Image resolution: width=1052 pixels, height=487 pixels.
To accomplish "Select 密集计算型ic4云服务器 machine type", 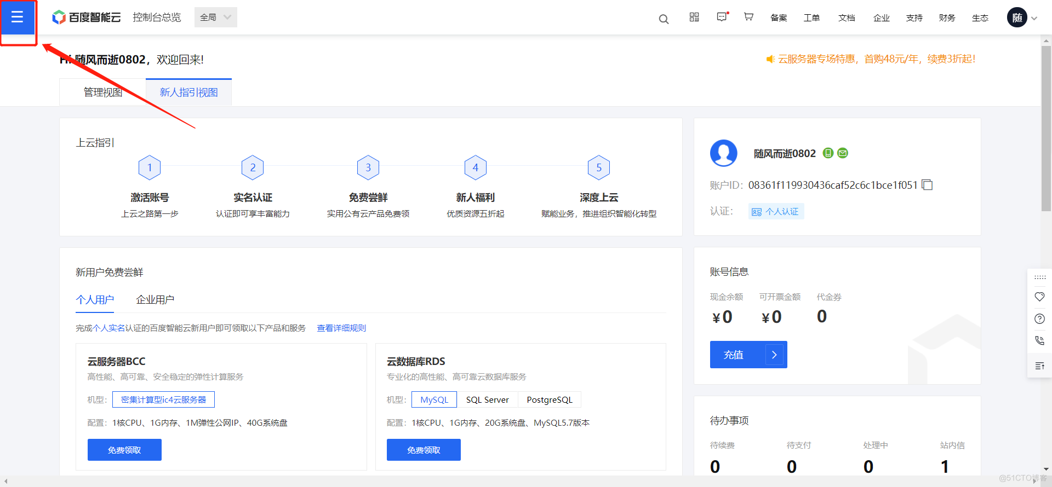I will [x=163, y=399].
